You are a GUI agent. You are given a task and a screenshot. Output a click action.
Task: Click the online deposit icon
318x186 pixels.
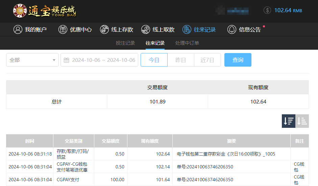(104, 29)
